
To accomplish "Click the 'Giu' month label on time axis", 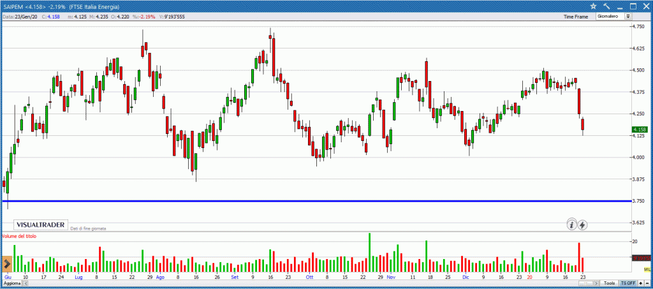I will pos(8,276).
